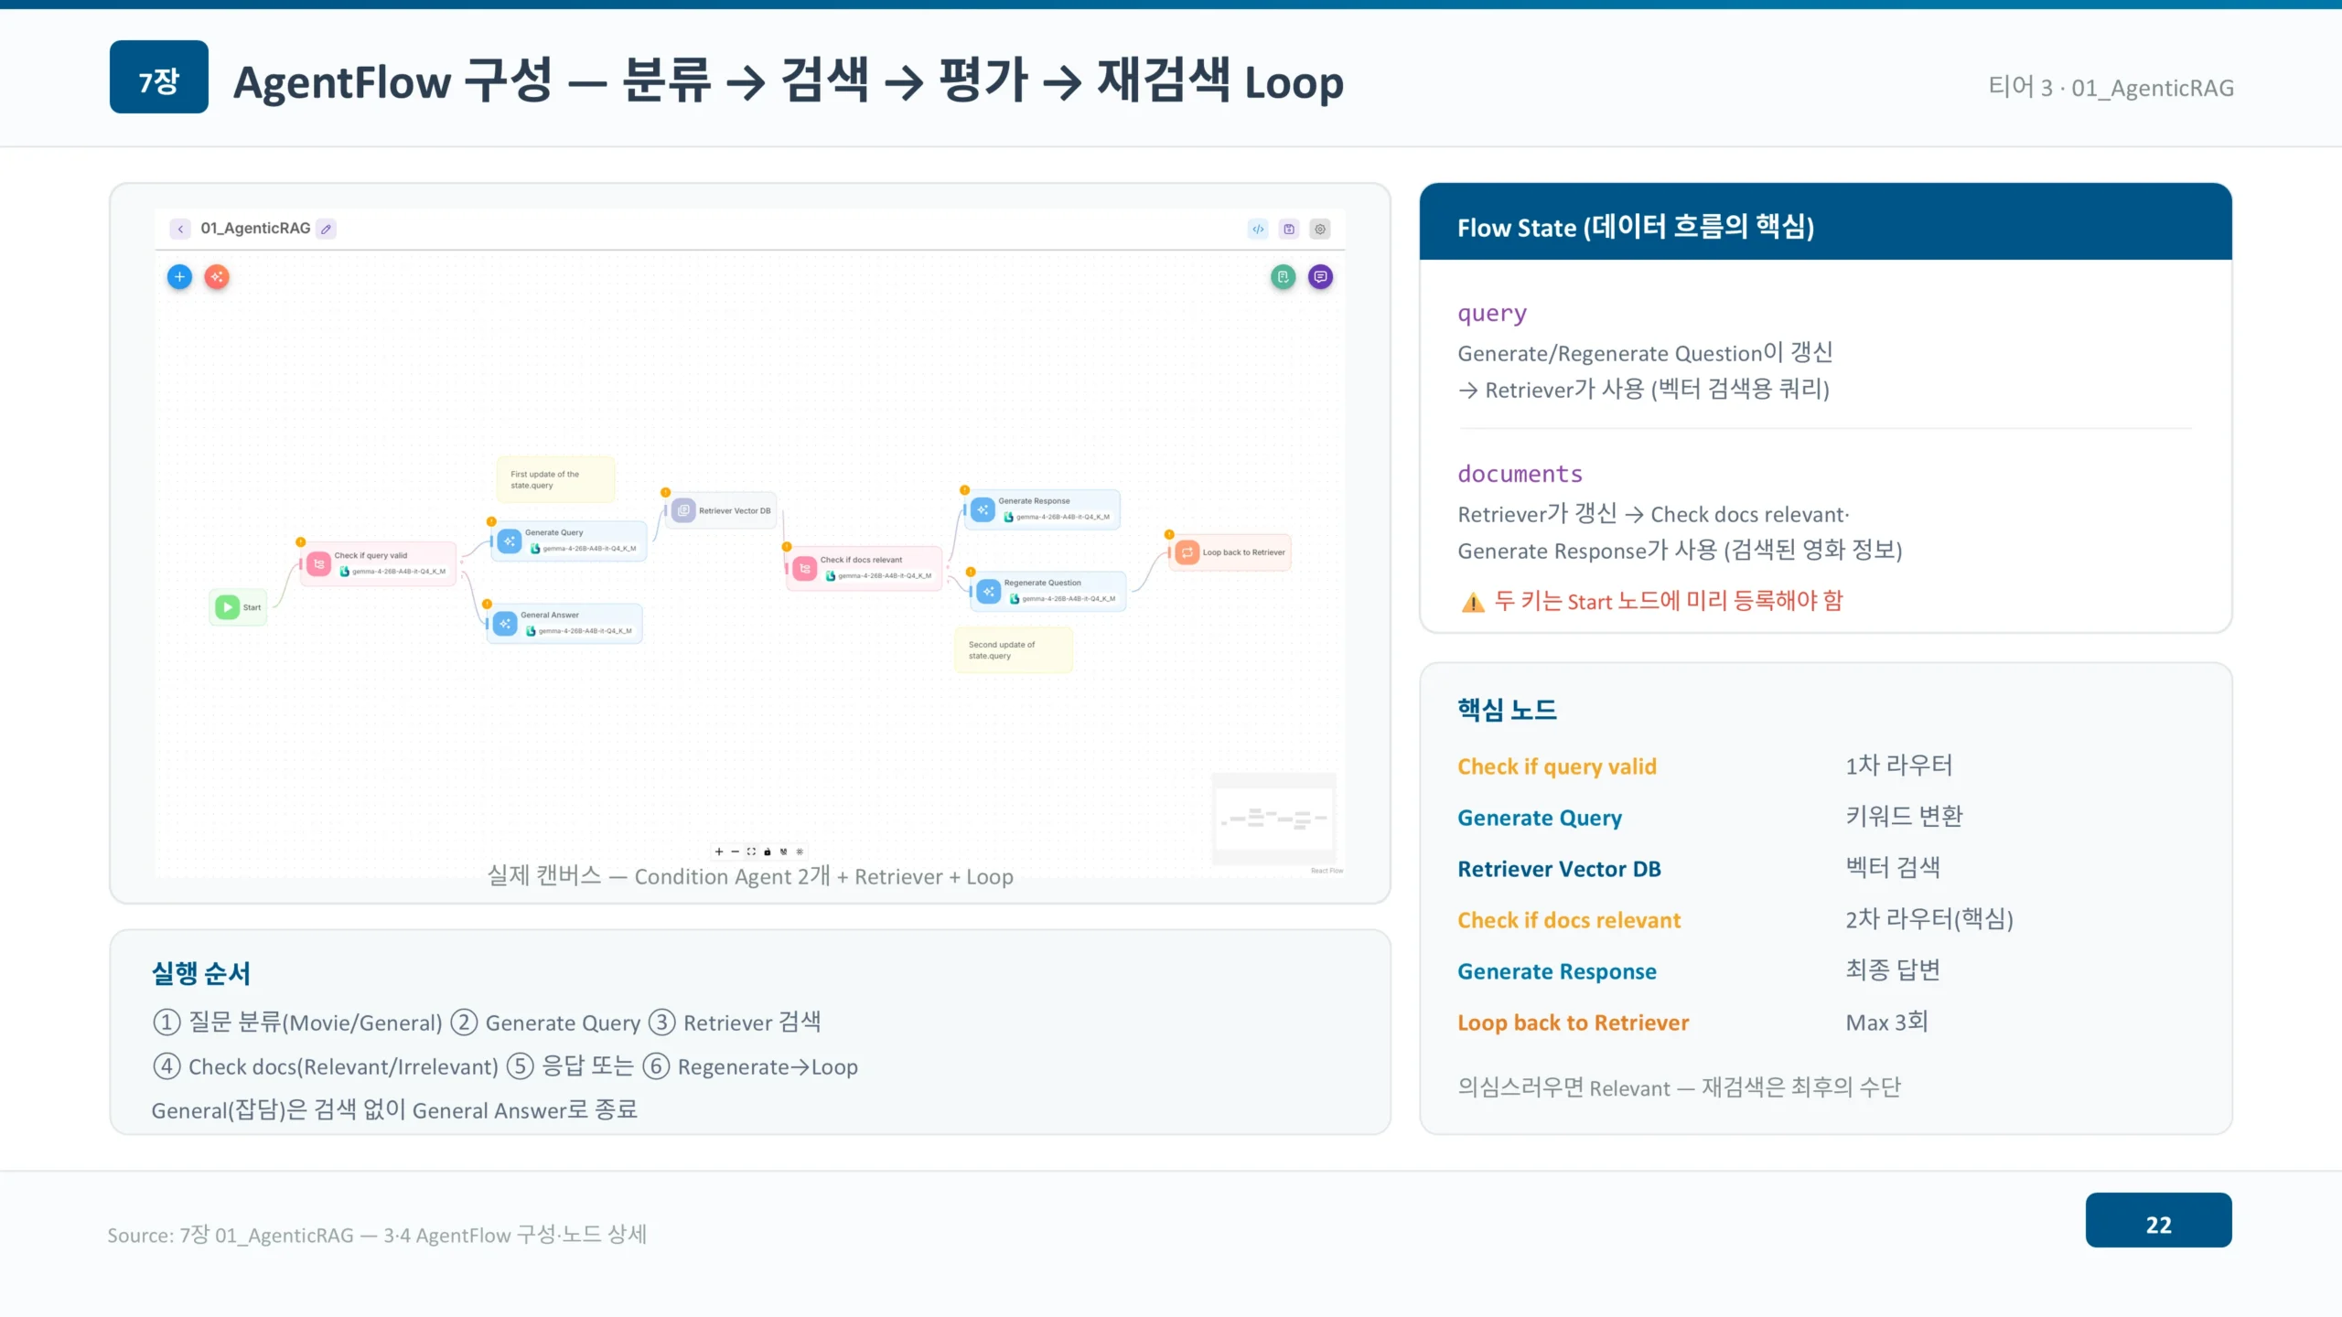Click the Generate Response node icon

983,509
